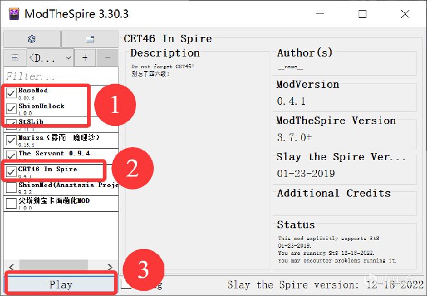Open the mod profile dropdown
This screenshot has height=296, width=427.
[x=51, y=58]
